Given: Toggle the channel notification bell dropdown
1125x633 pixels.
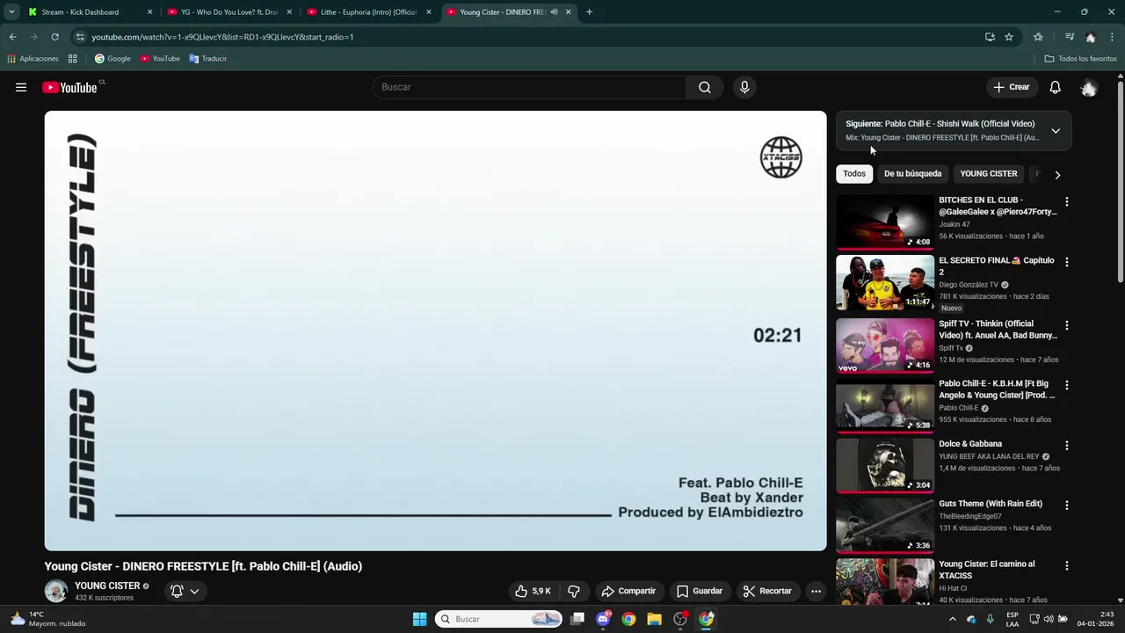Looking at the screenshot, I should (x=185, y=591).
